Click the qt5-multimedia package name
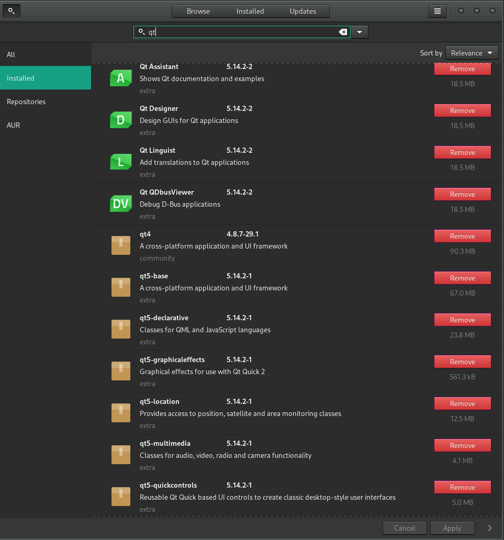The width and height of the screenshot is (504, 540). coord(165,443)
